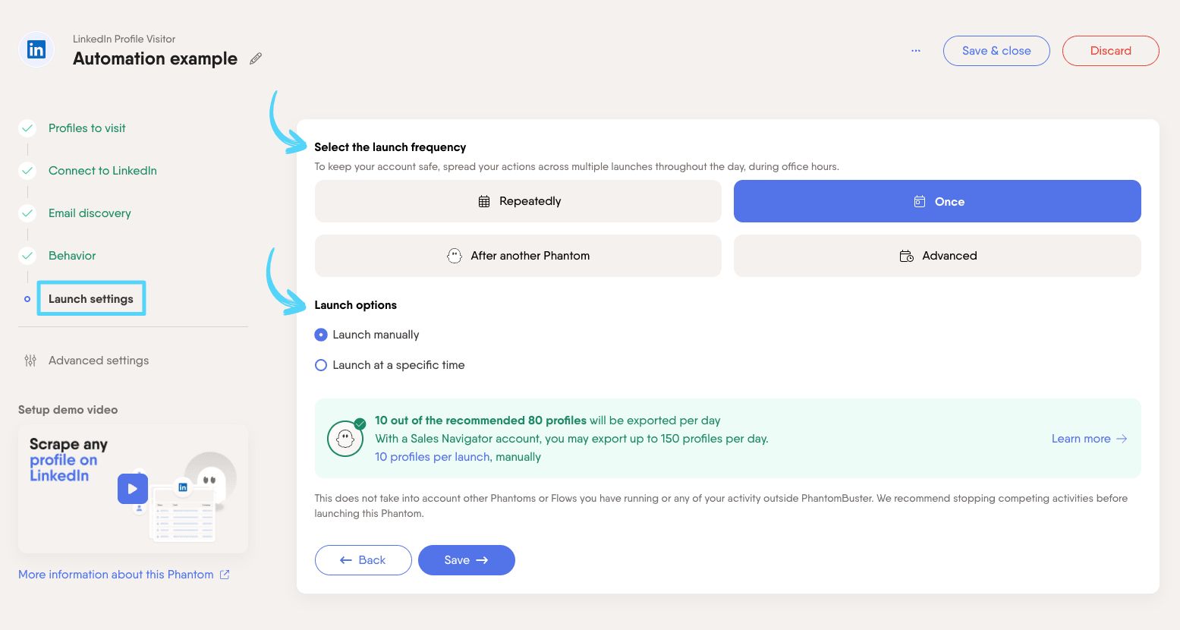Click the Save button with arrow
This screenshot has height=630, width=1180.
(x=467, y=560)
